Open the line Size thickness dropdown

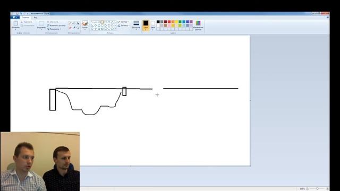pyautogui.click(x=136, y=25)
